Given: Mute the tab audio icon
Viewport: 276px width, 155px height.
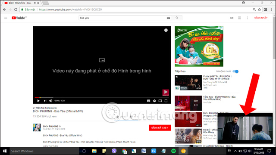Looking at the screenshot, I should (35, 3).
